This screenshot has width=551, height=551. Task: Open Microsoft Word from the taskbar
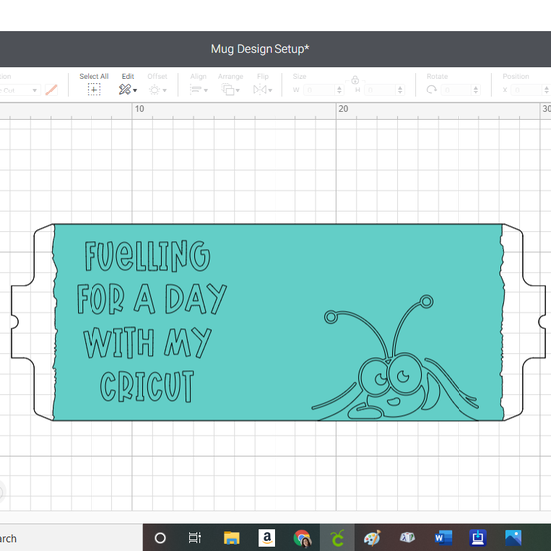pyautogui.click(x=443, y=538)
